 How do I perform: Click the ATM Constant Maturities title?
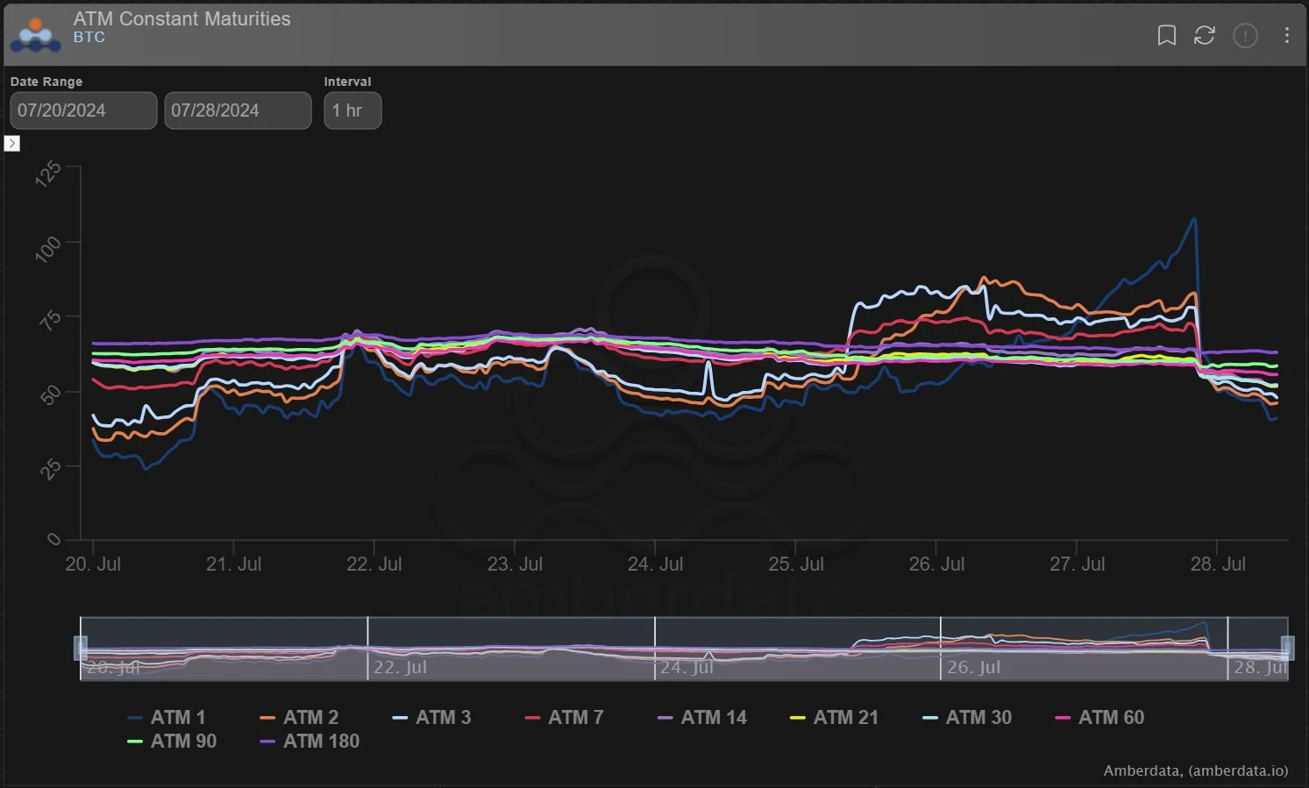tap(182, 18)
